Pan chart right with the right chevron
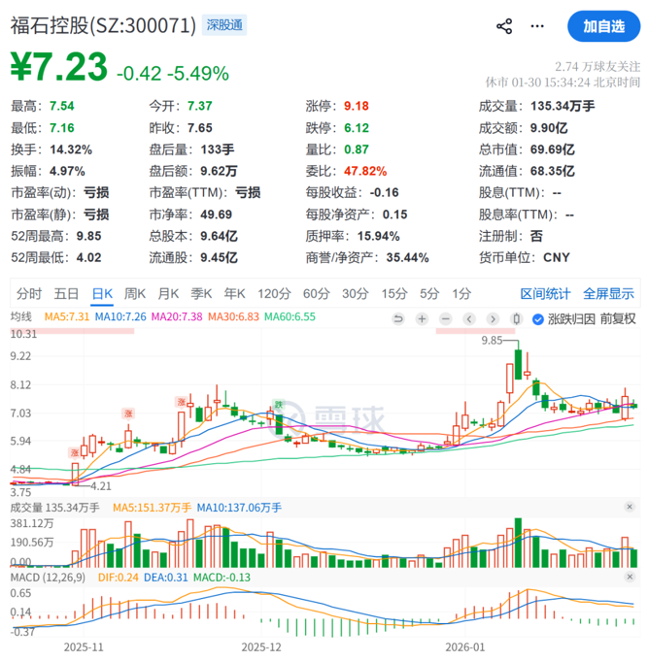The image size is (648, 662). tap(493, 318)
